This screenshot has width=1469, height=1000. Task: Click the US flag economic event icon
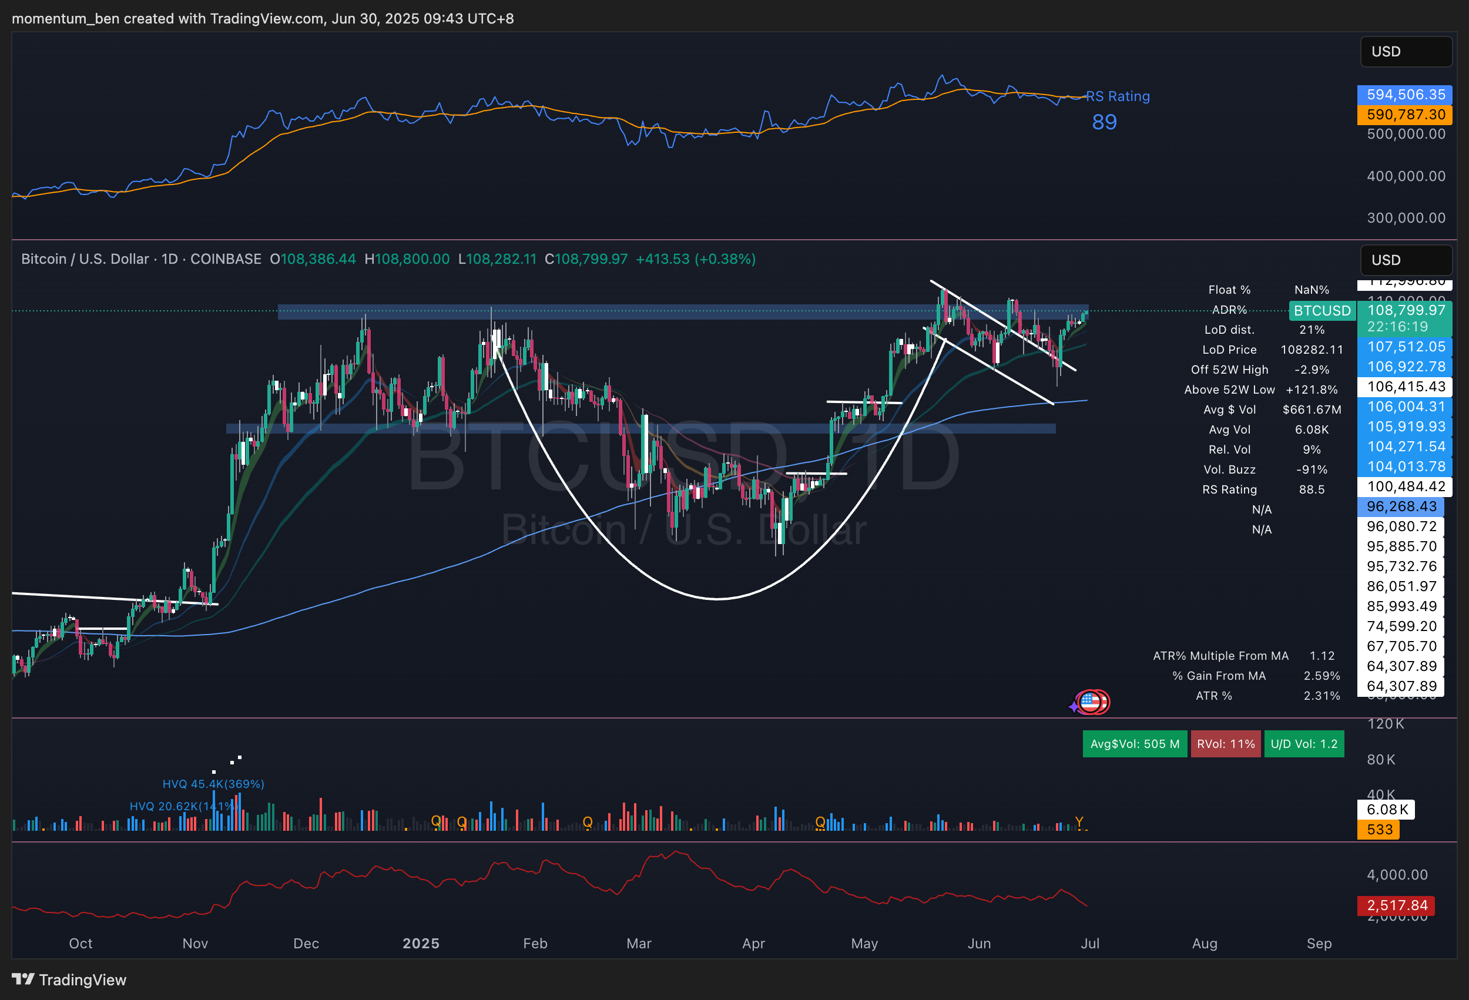point(1091,702)
